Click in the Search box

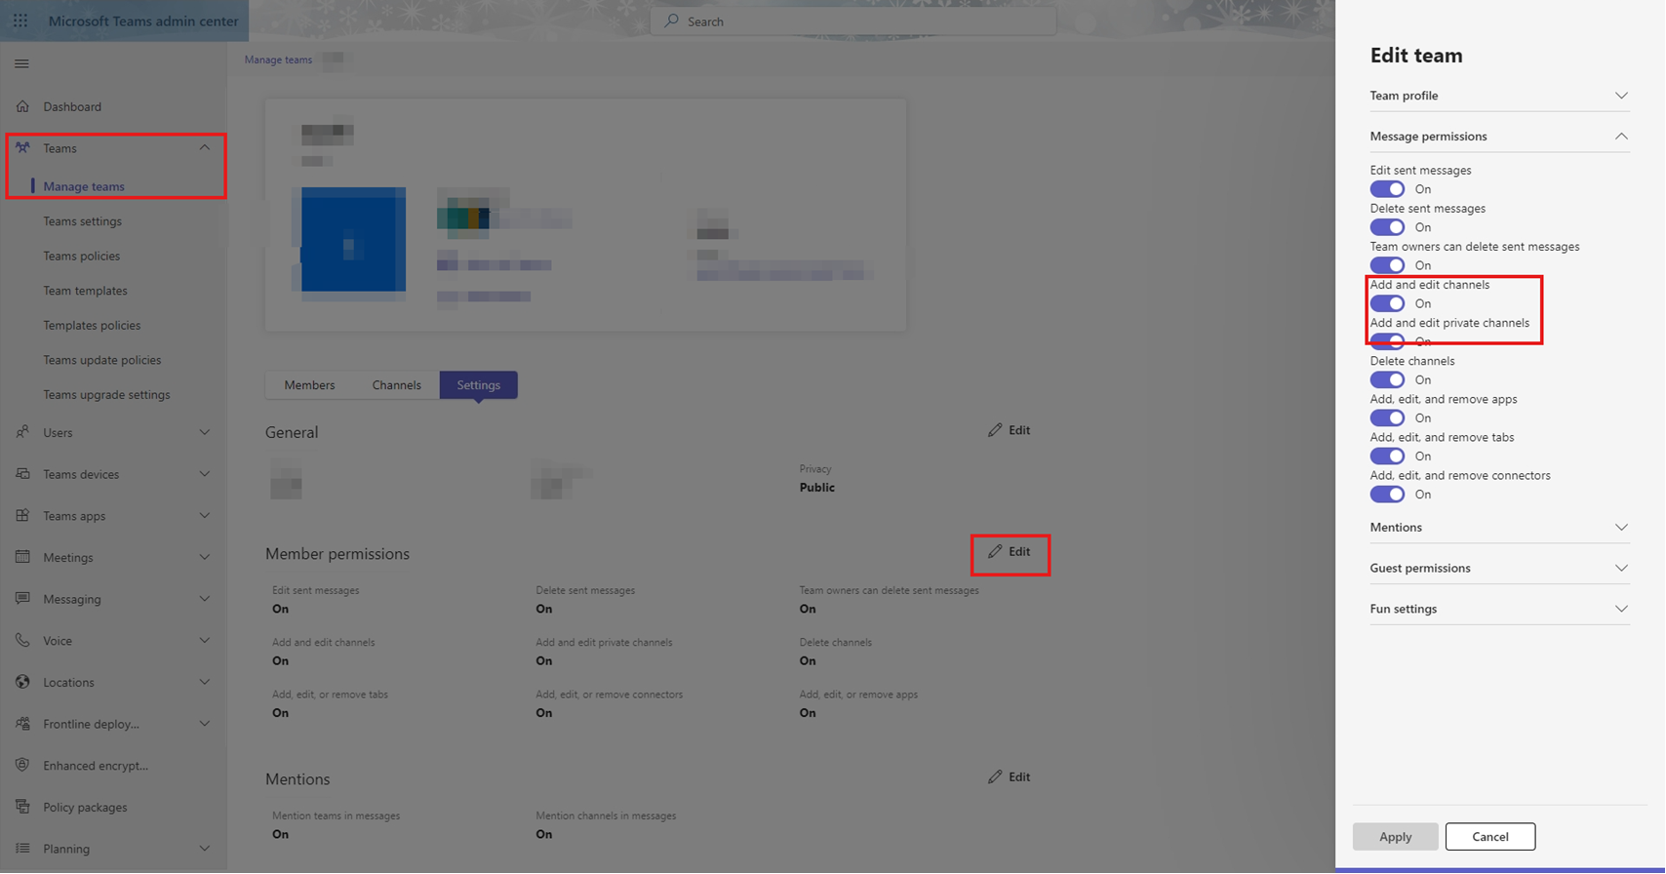click(x=853, y=20)
